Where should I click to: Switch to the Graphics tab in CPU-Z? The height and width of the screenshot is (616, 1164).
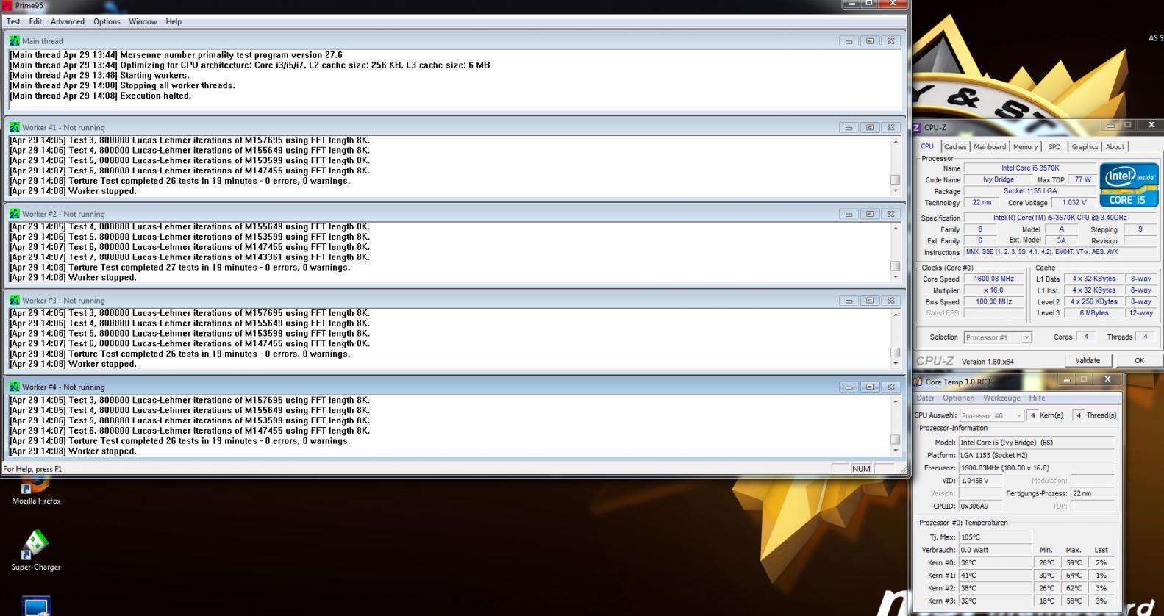point(1085,147)
